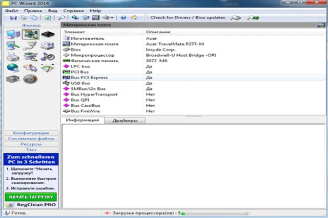Select the SMBus/i2c Bus row
328x218 pixels.
(x=194, y=89)
